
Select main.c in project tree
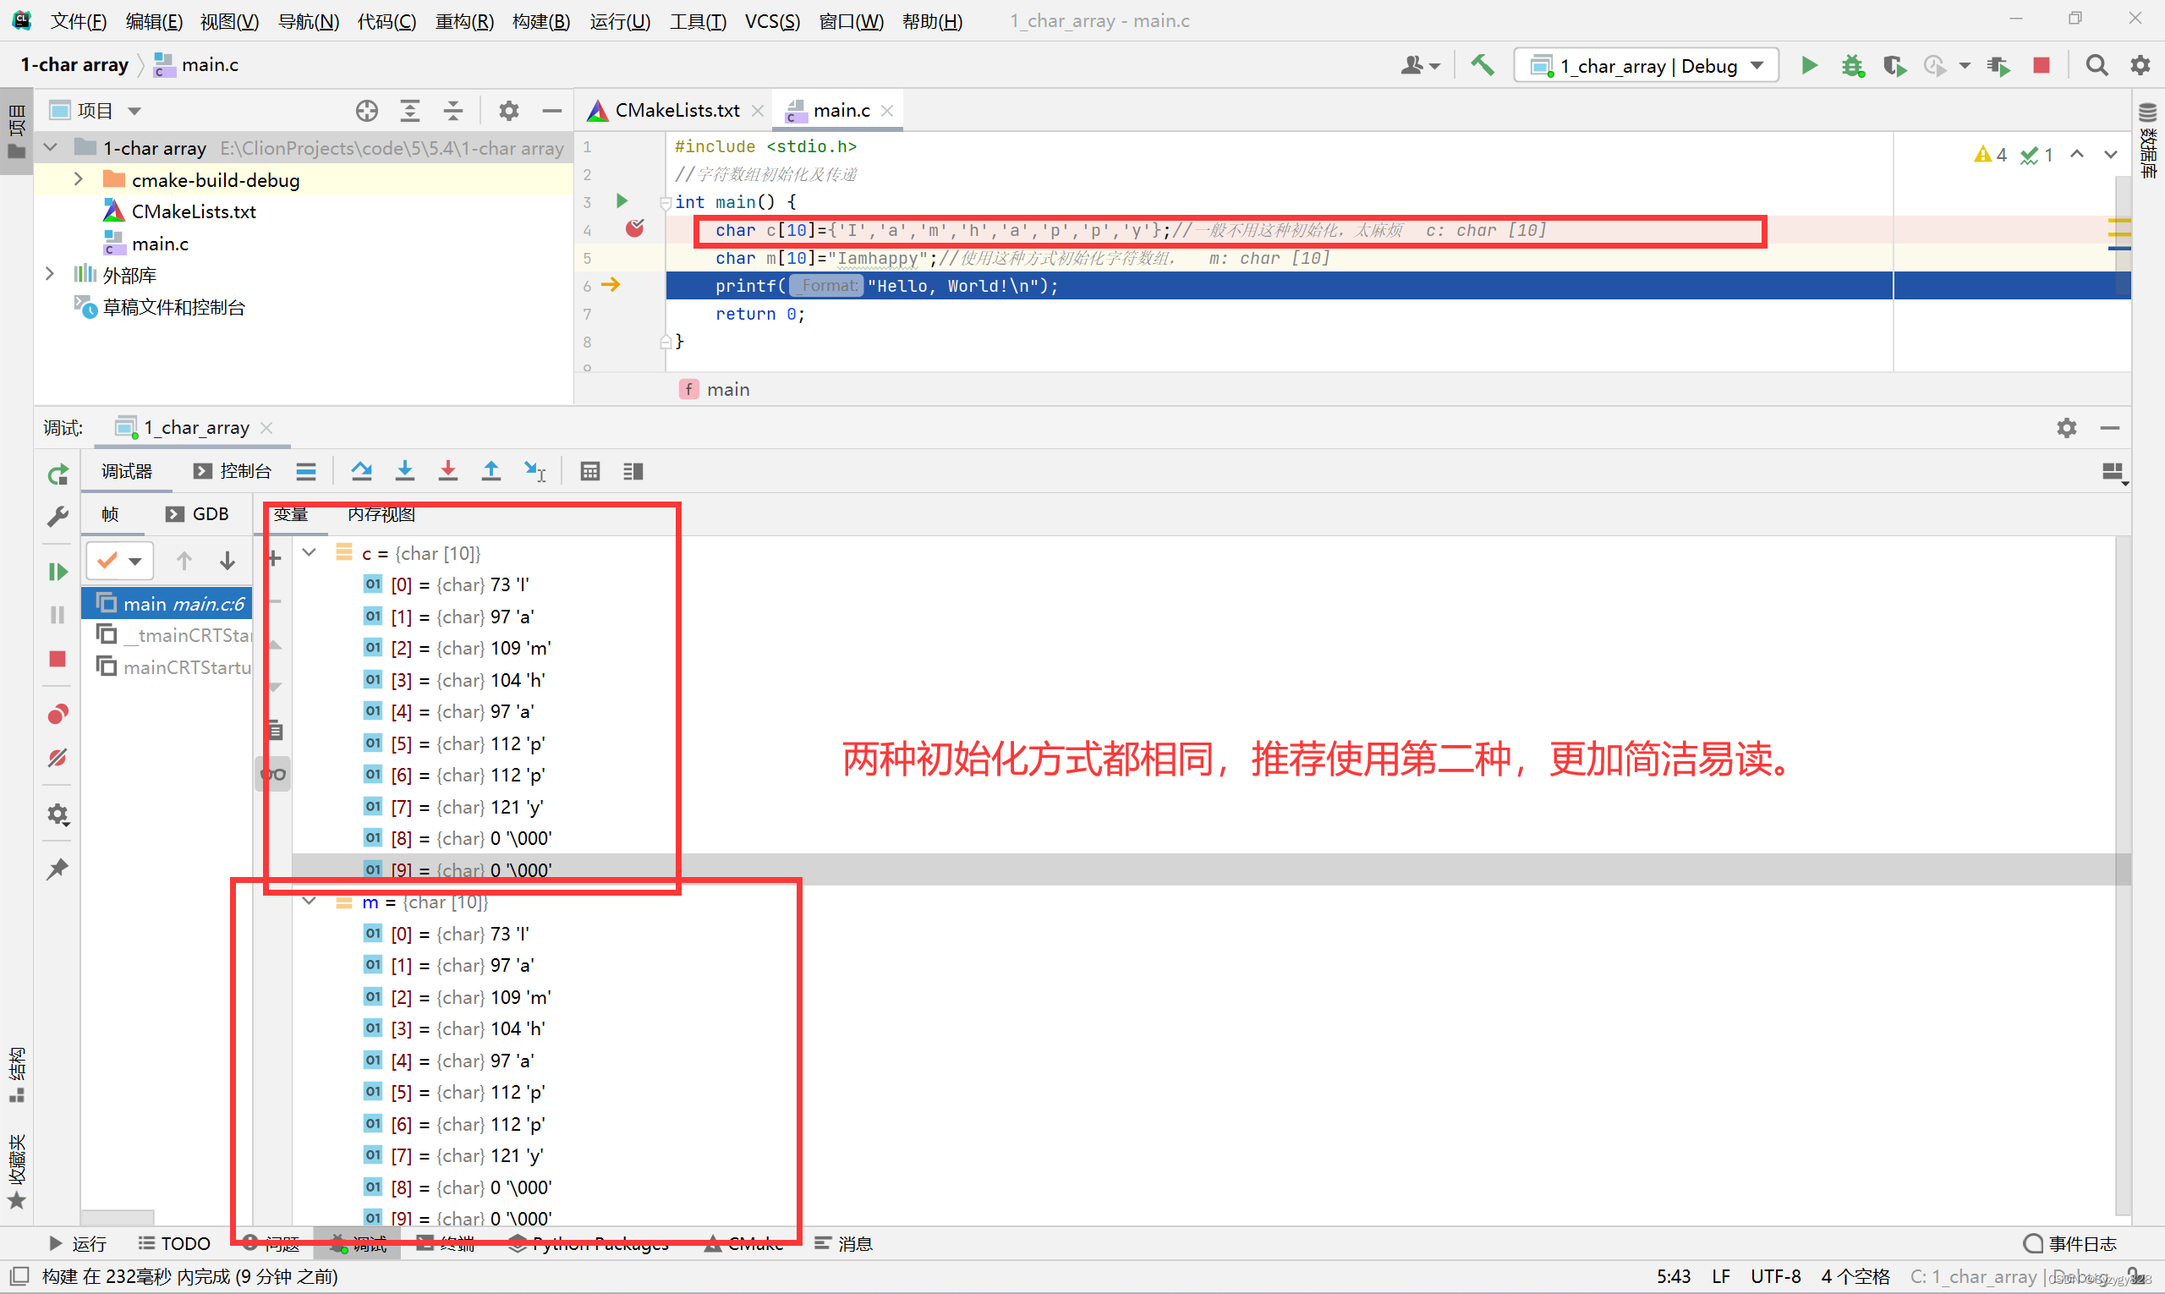(x=160, y=244)
